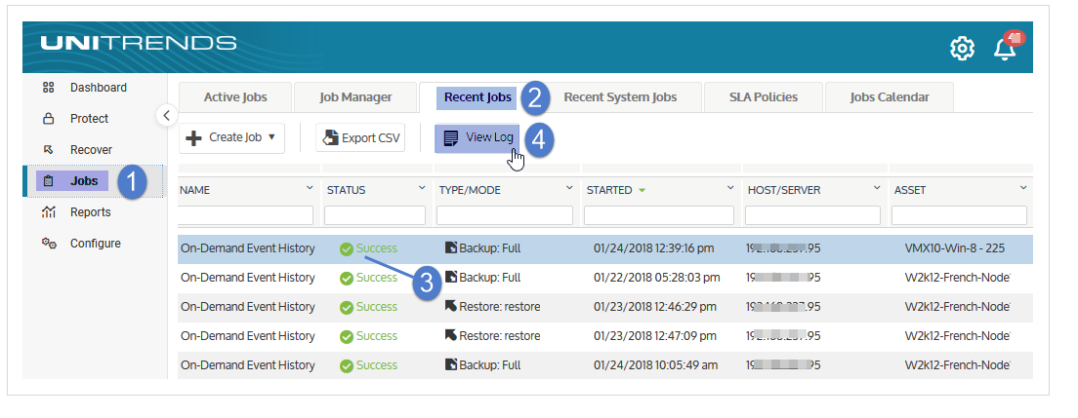Viewport: 1078px width, 418px height.
Task: Click Success icon for 01/24/2018 12:39:16 pm job
Action: pos(347,249)
